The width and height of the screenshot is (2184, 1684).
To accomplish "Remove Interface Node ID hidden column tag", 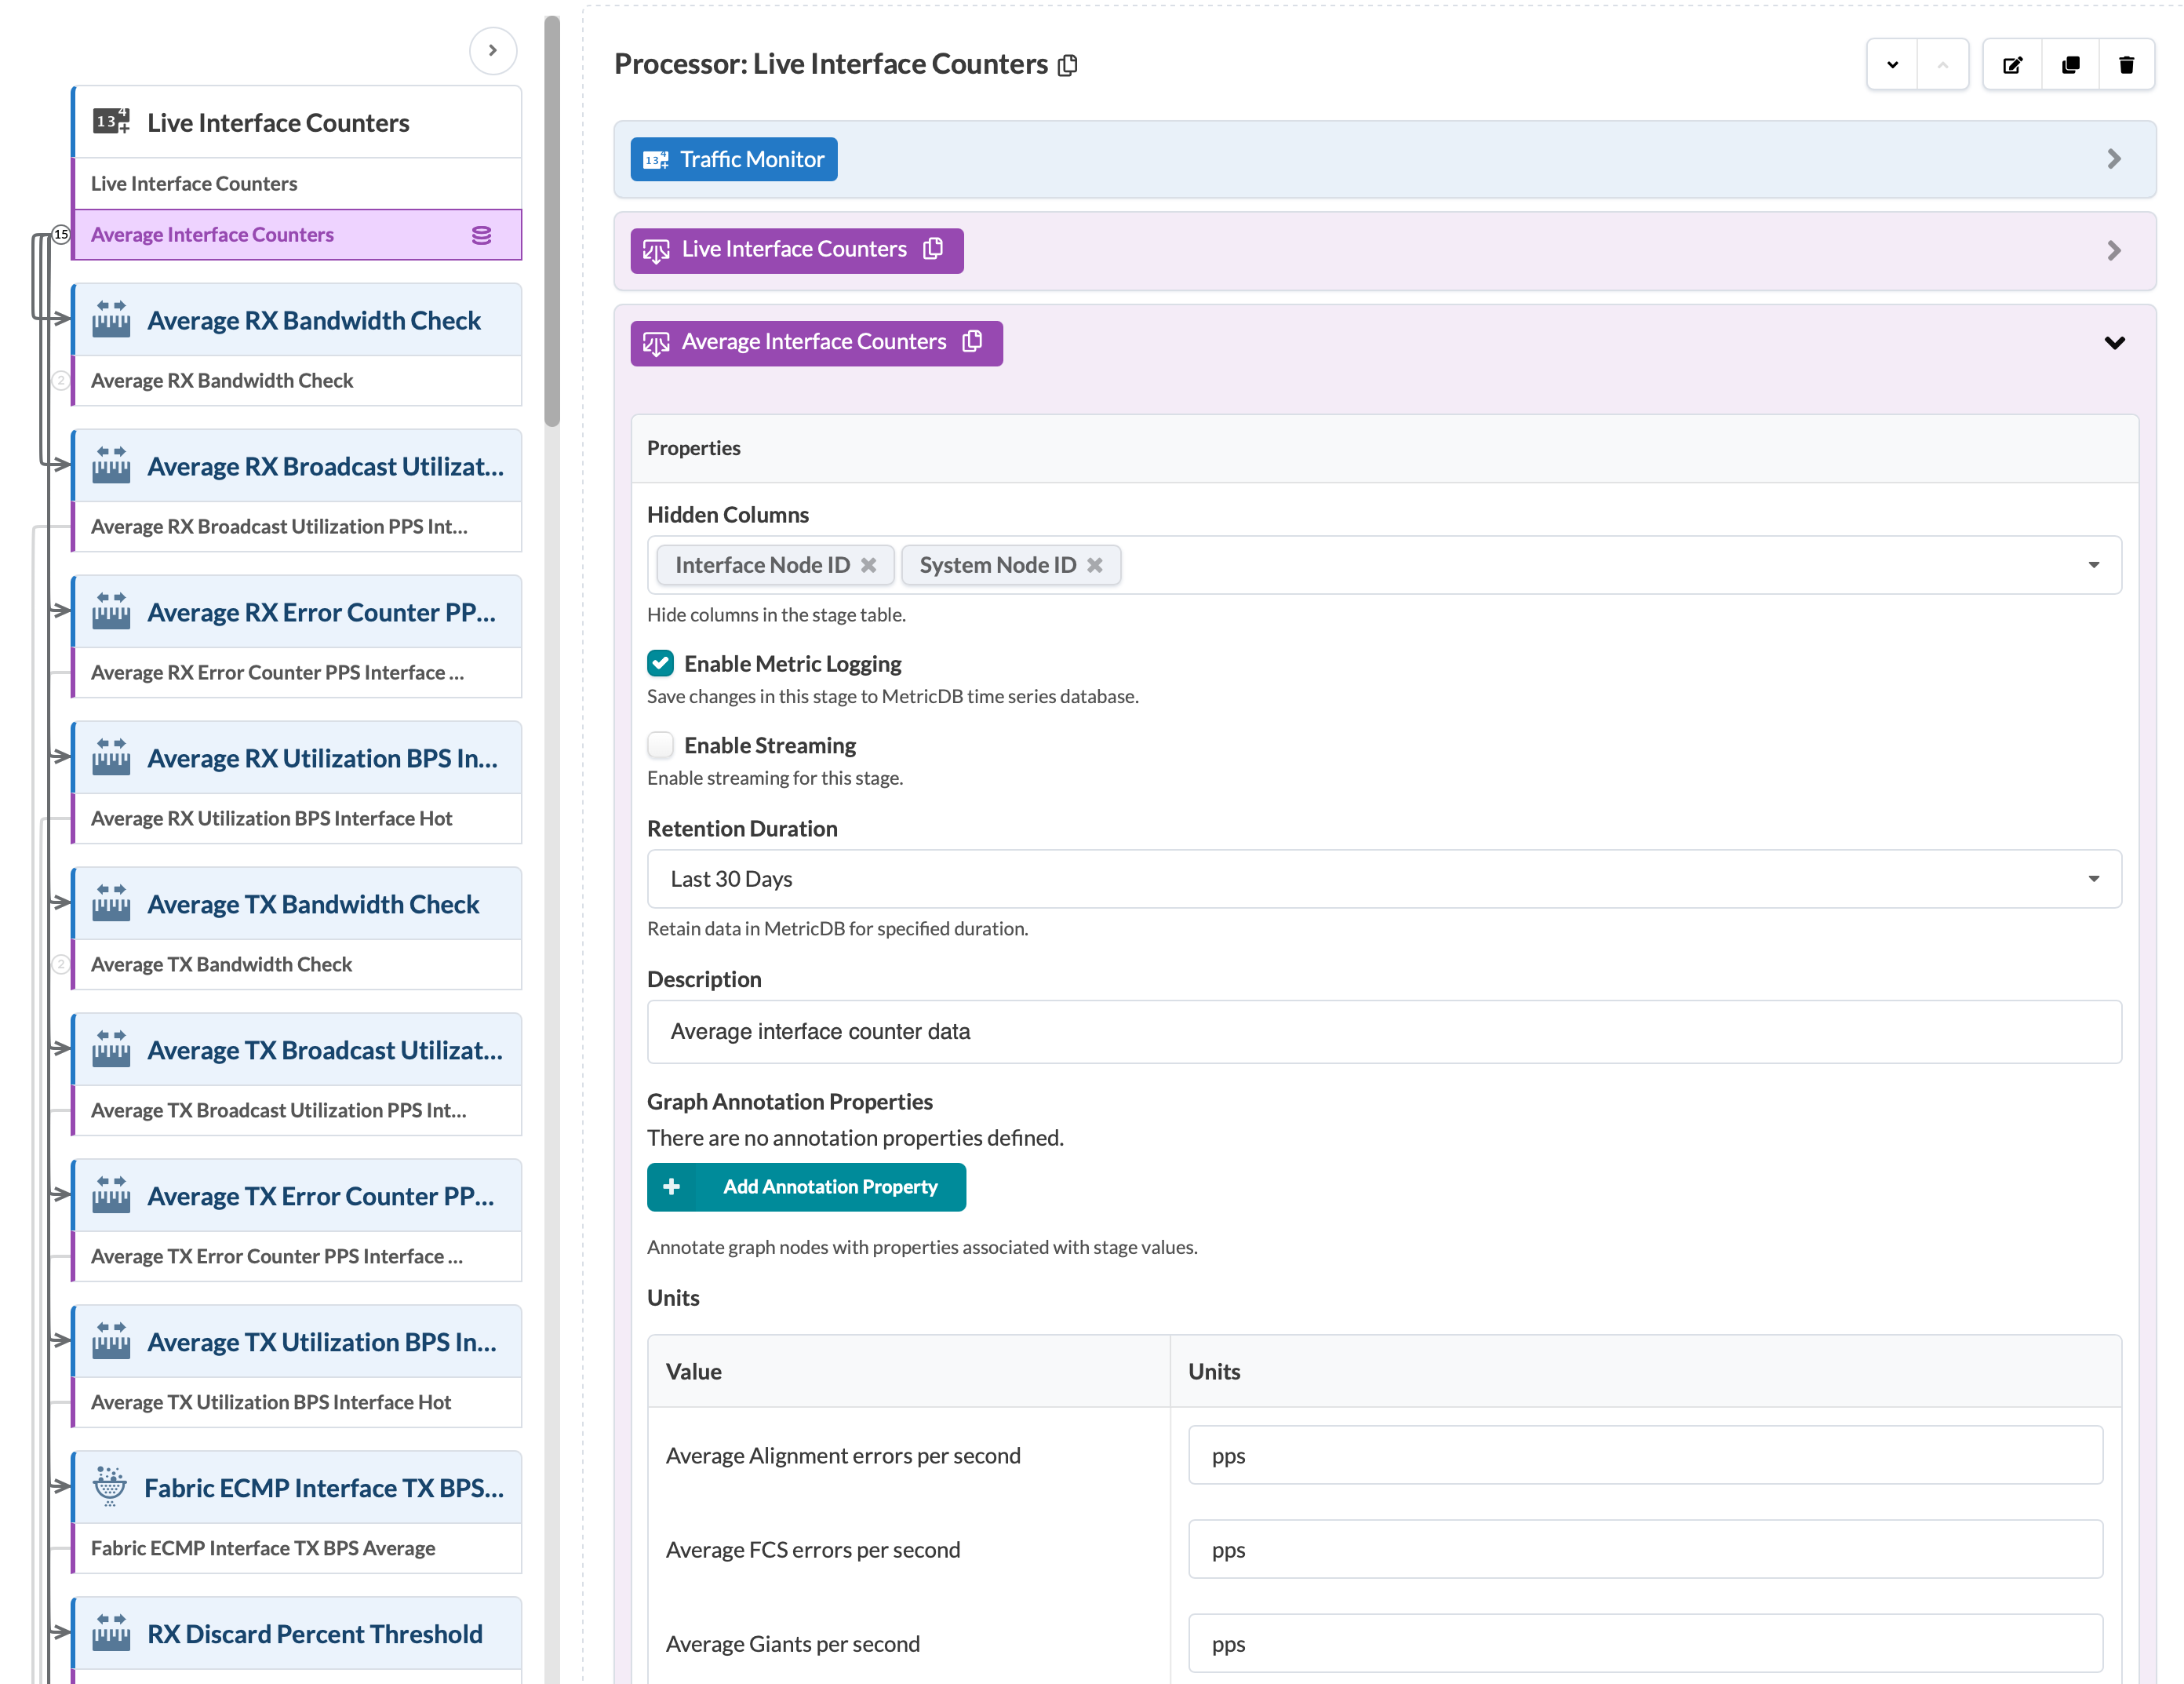I will (868, 565).
